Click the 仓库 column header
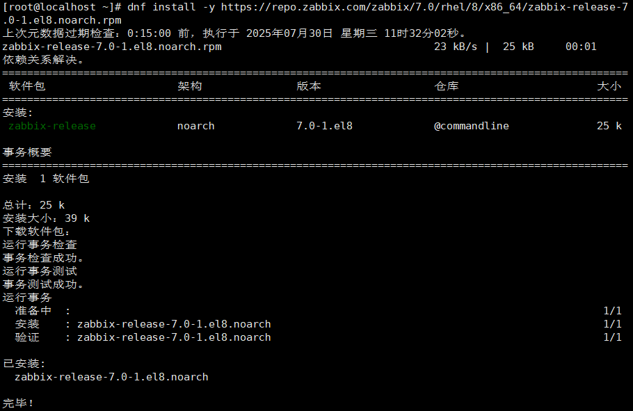The width and height of the screenshot is (633, 411). [x=447, y=86]
